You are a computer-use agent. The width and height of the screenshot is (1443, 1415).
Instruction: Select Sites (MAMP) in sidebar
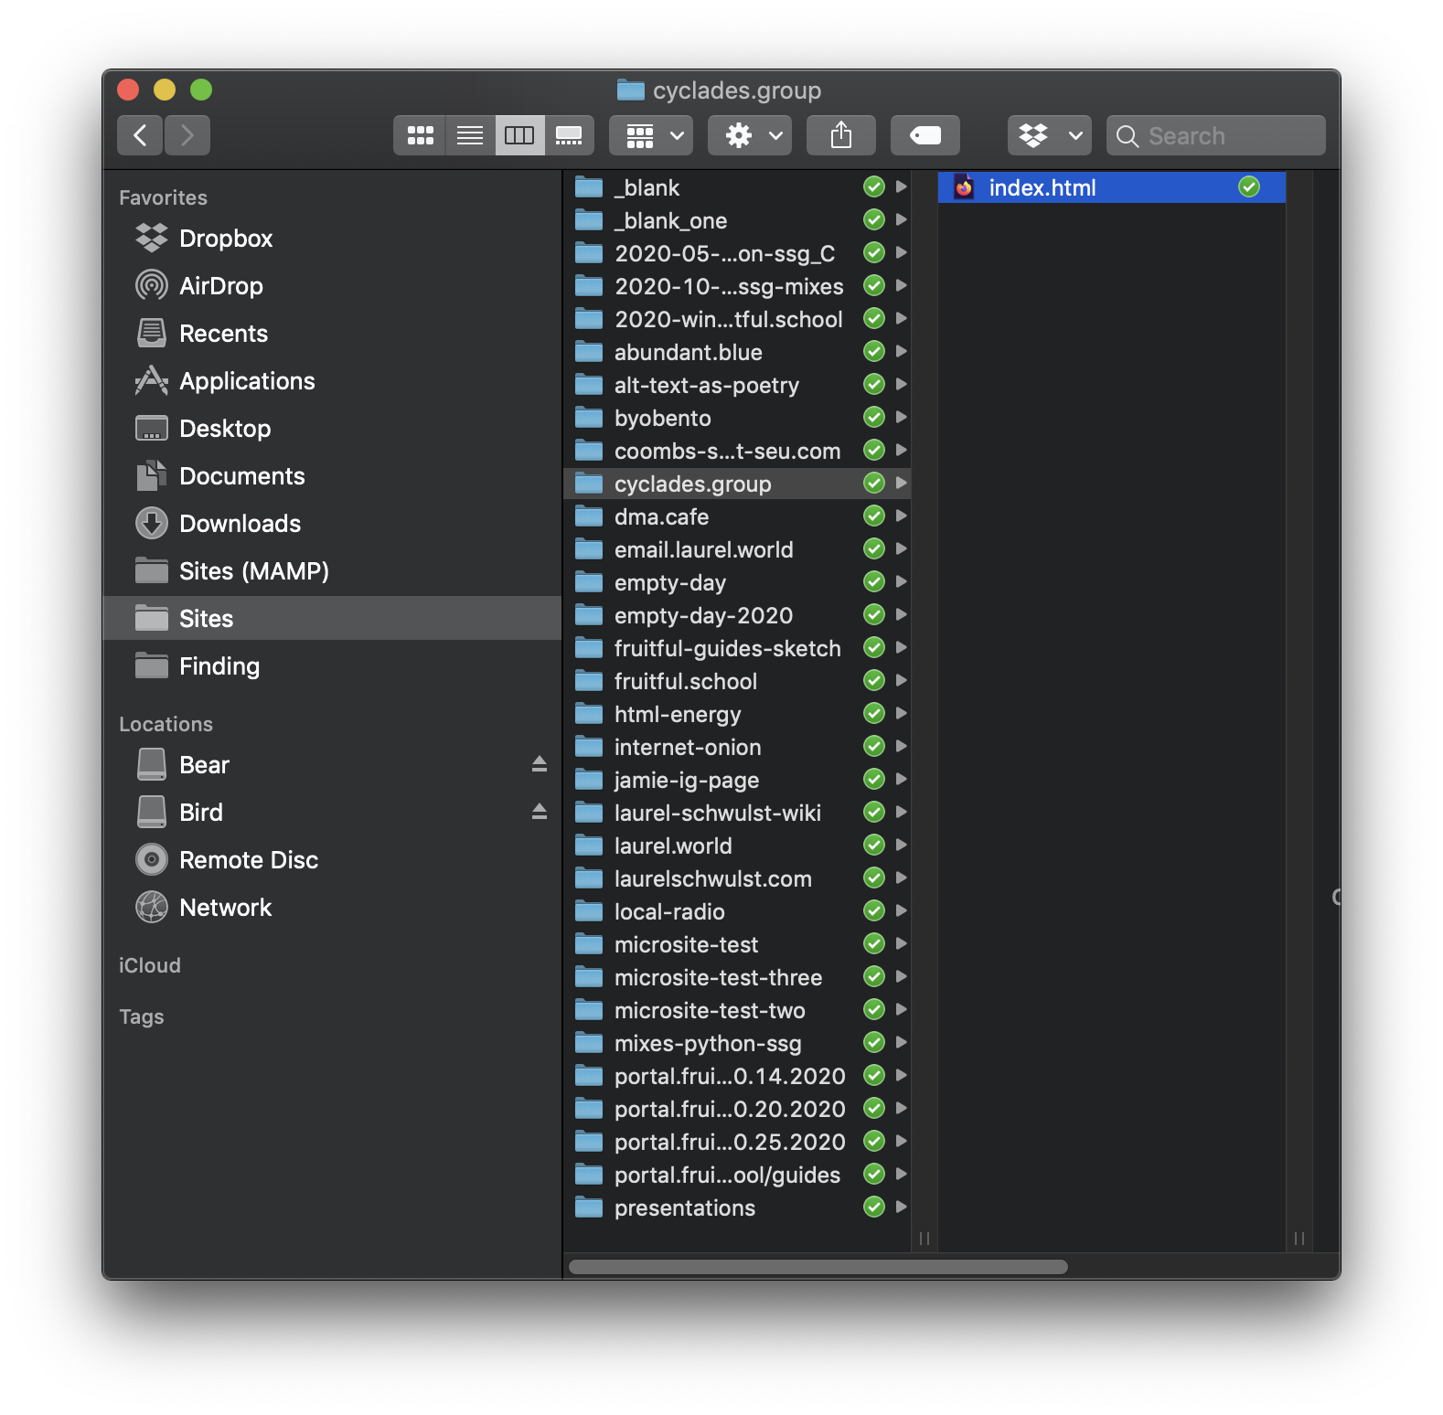pos(253,571)
